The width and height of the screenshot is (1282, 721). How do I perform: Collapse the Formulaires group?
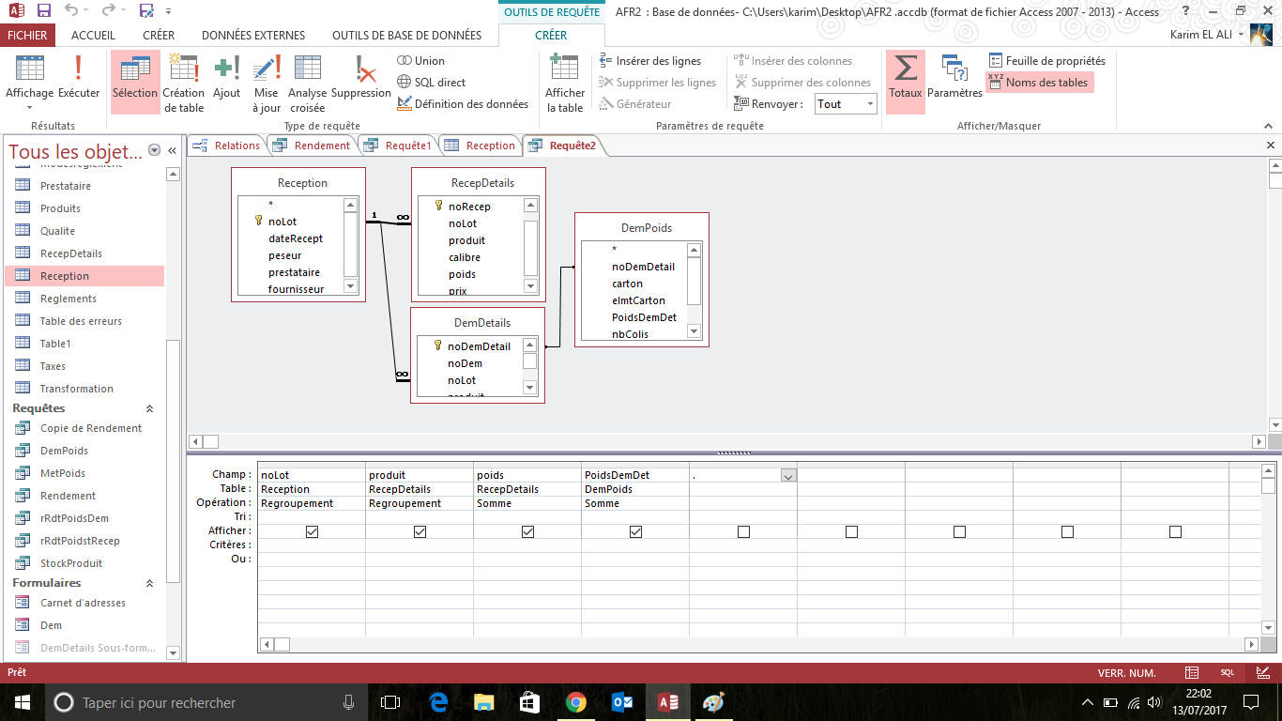click(149, 584)
